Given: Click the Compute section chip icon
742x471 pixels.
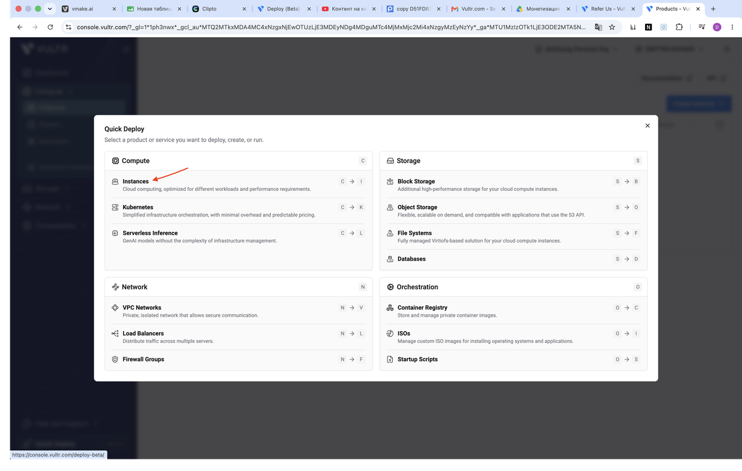Looking at the screenshot, I should (115, 161).
